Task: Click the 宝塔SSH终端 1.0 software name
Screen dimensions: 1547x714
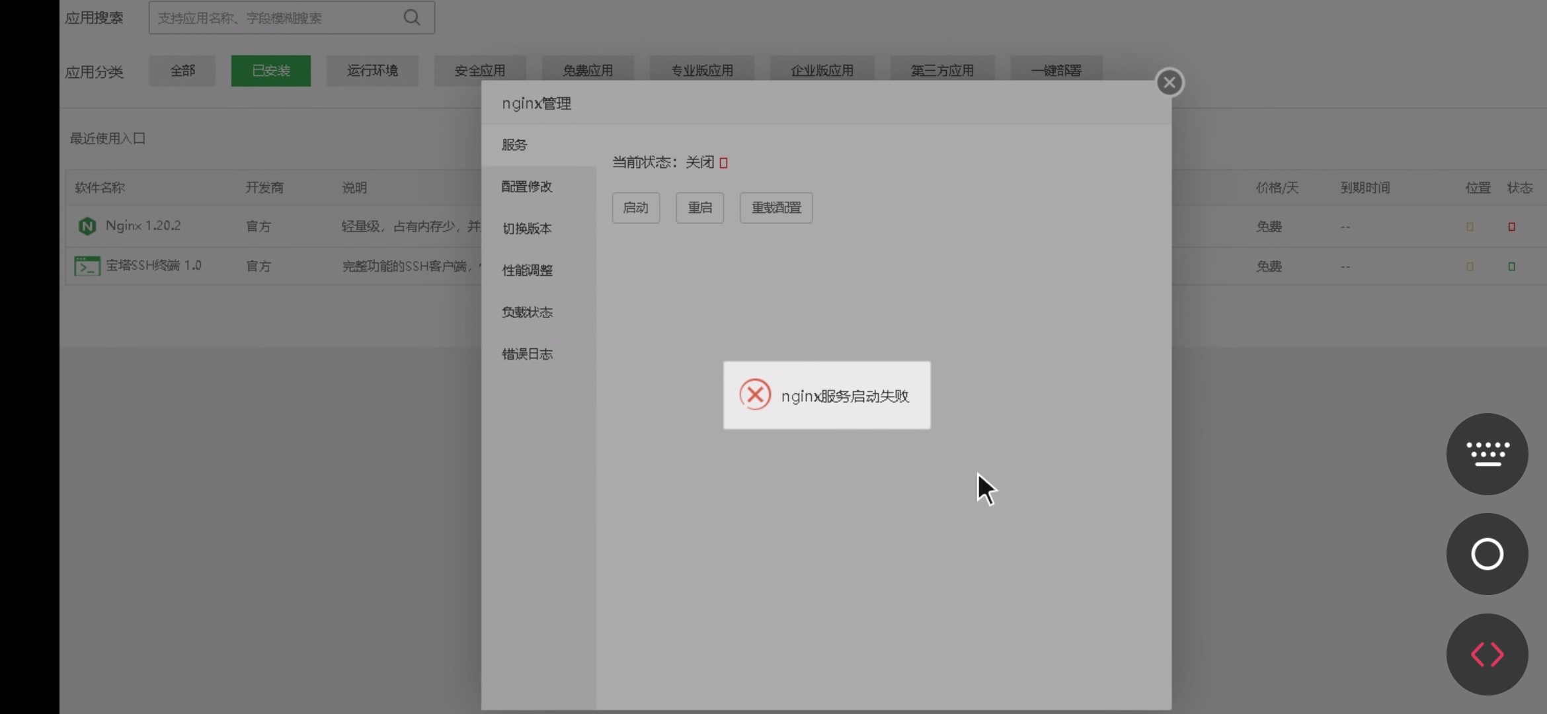Action: (153, 266)
